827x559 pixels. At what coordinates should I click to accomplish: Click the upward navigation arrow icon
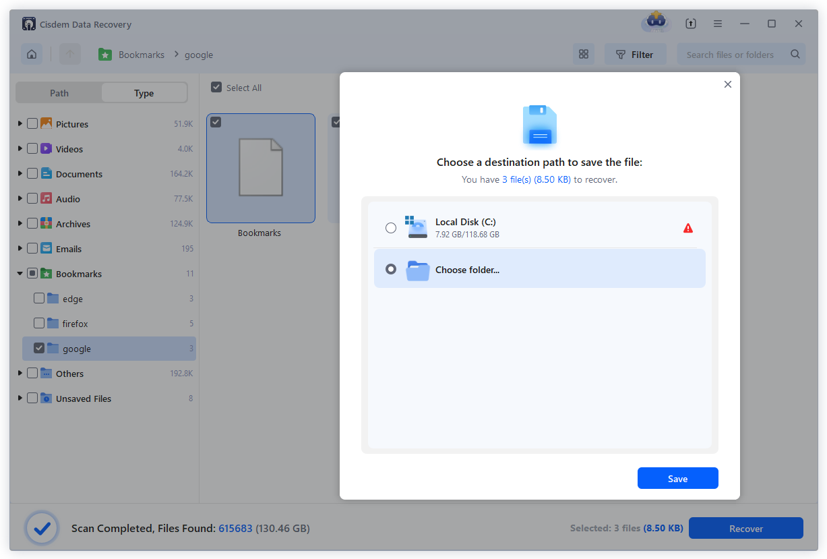(69, 53)
